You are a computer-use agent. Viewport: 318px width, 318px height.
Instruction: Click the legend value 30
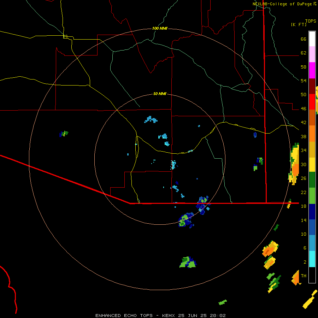pos(304,164)
